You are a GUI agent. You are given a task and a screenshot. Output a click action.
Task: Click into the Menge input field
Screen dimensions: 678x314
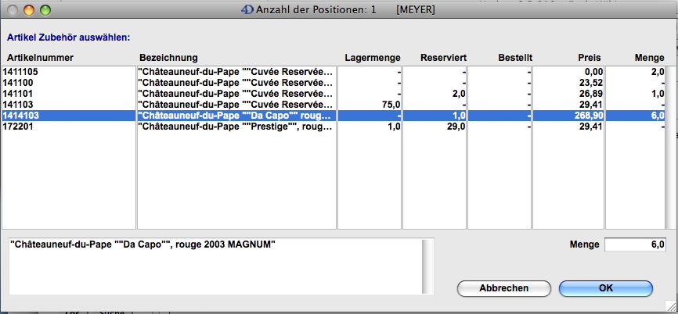pos(637,245)
